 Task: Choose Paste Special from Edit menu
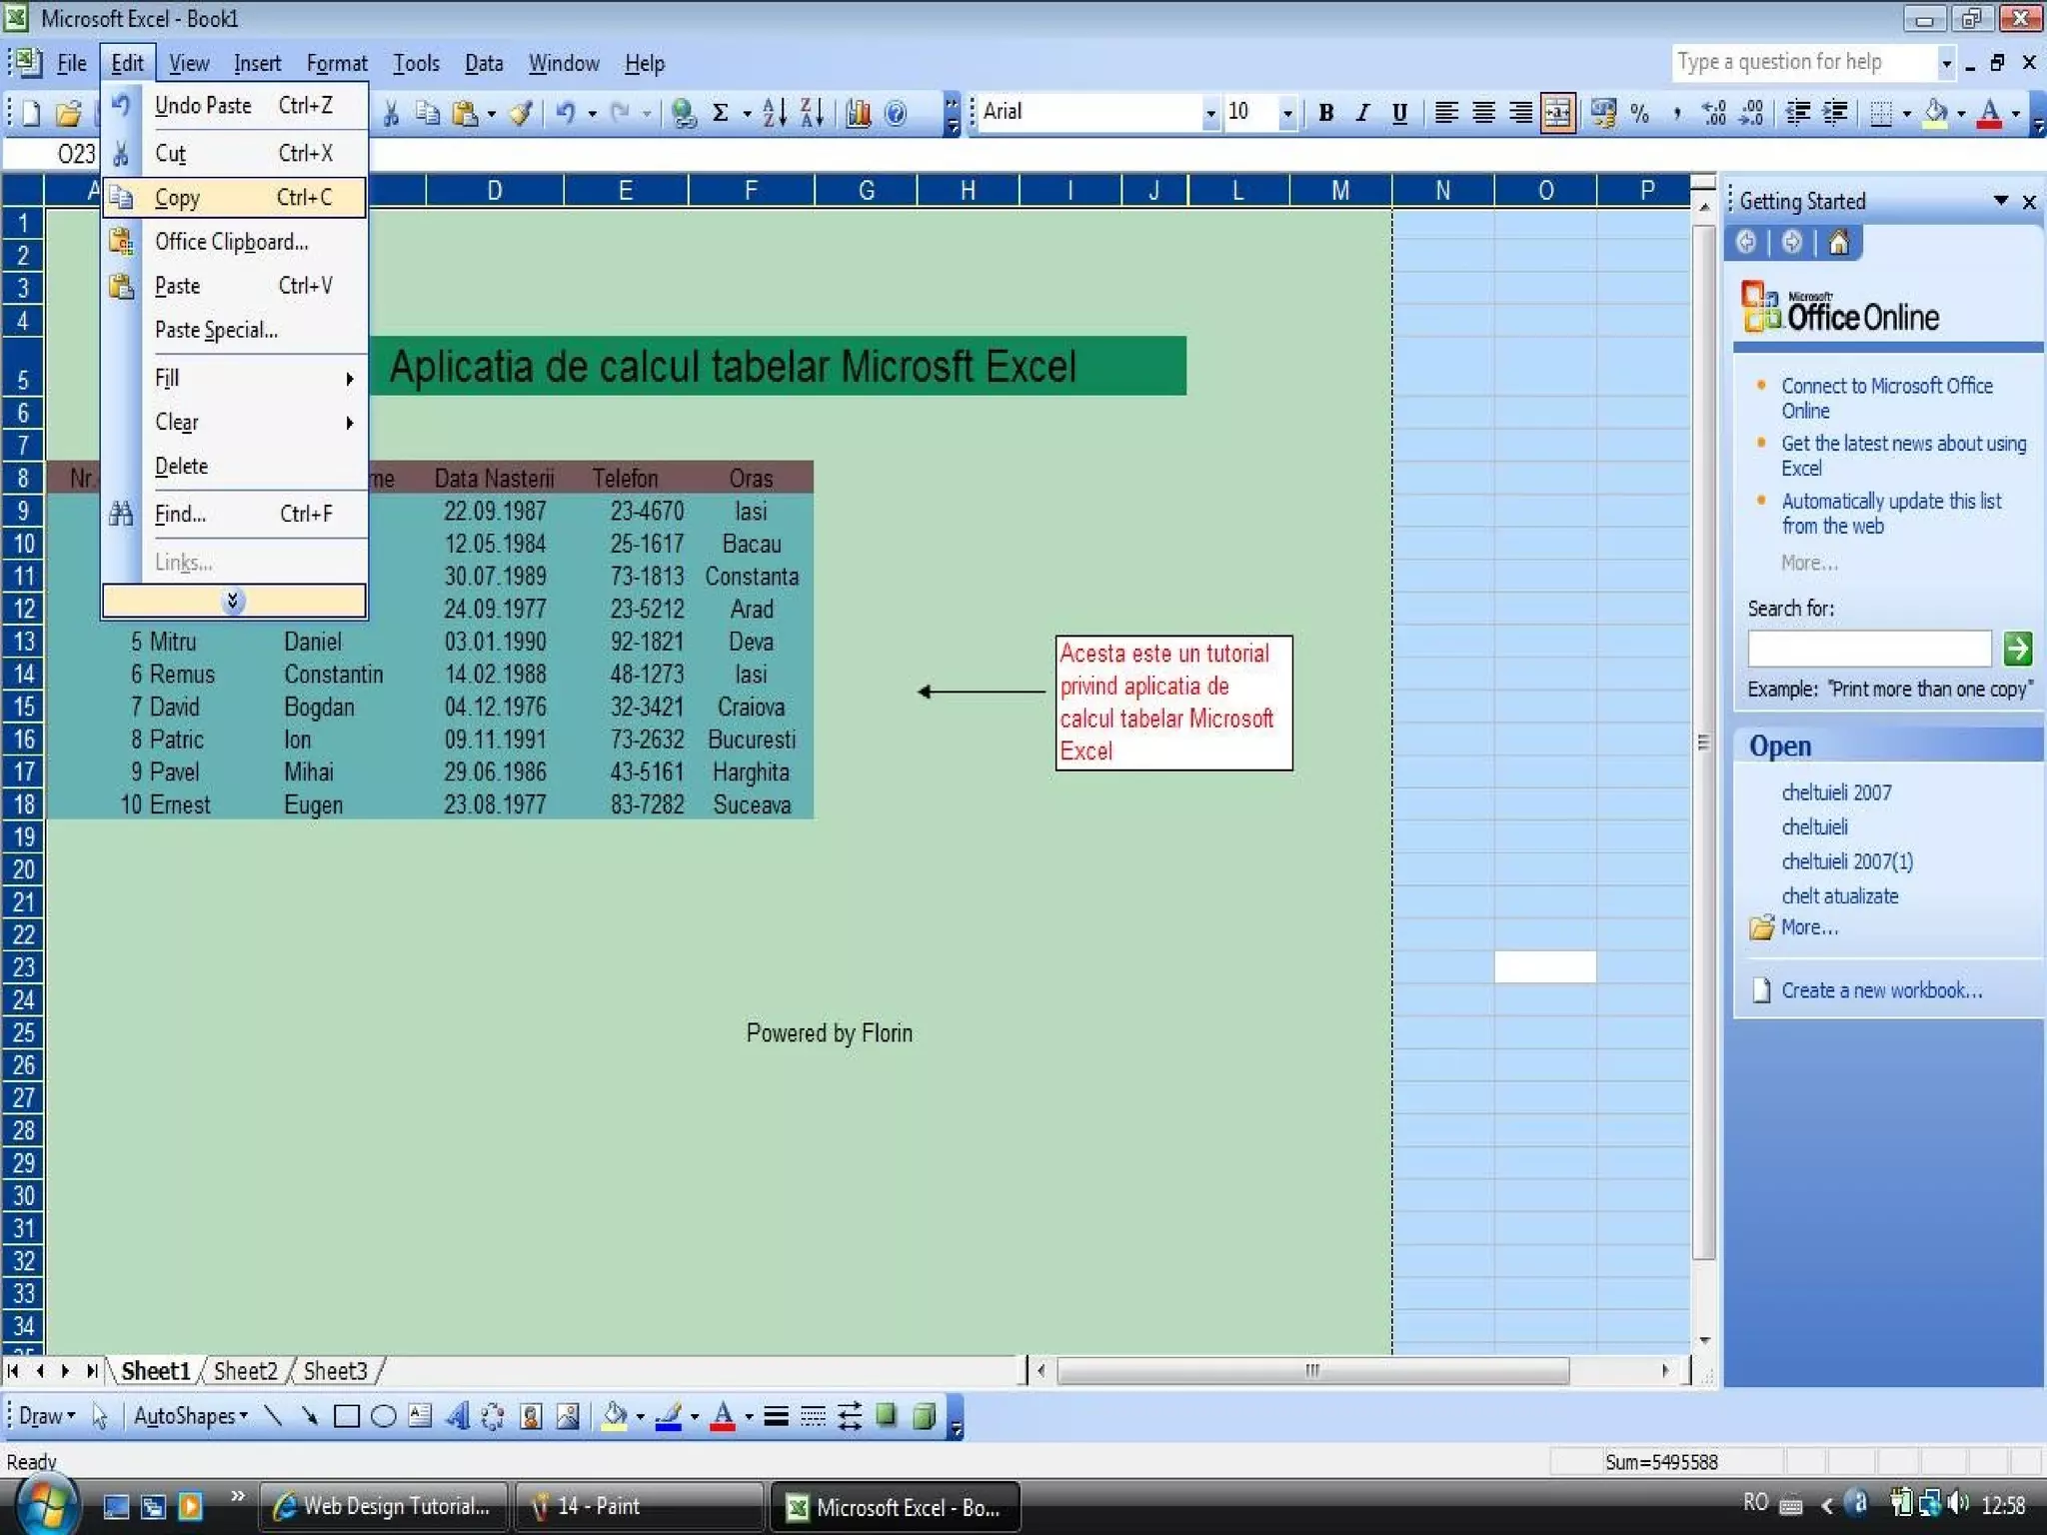235,330
